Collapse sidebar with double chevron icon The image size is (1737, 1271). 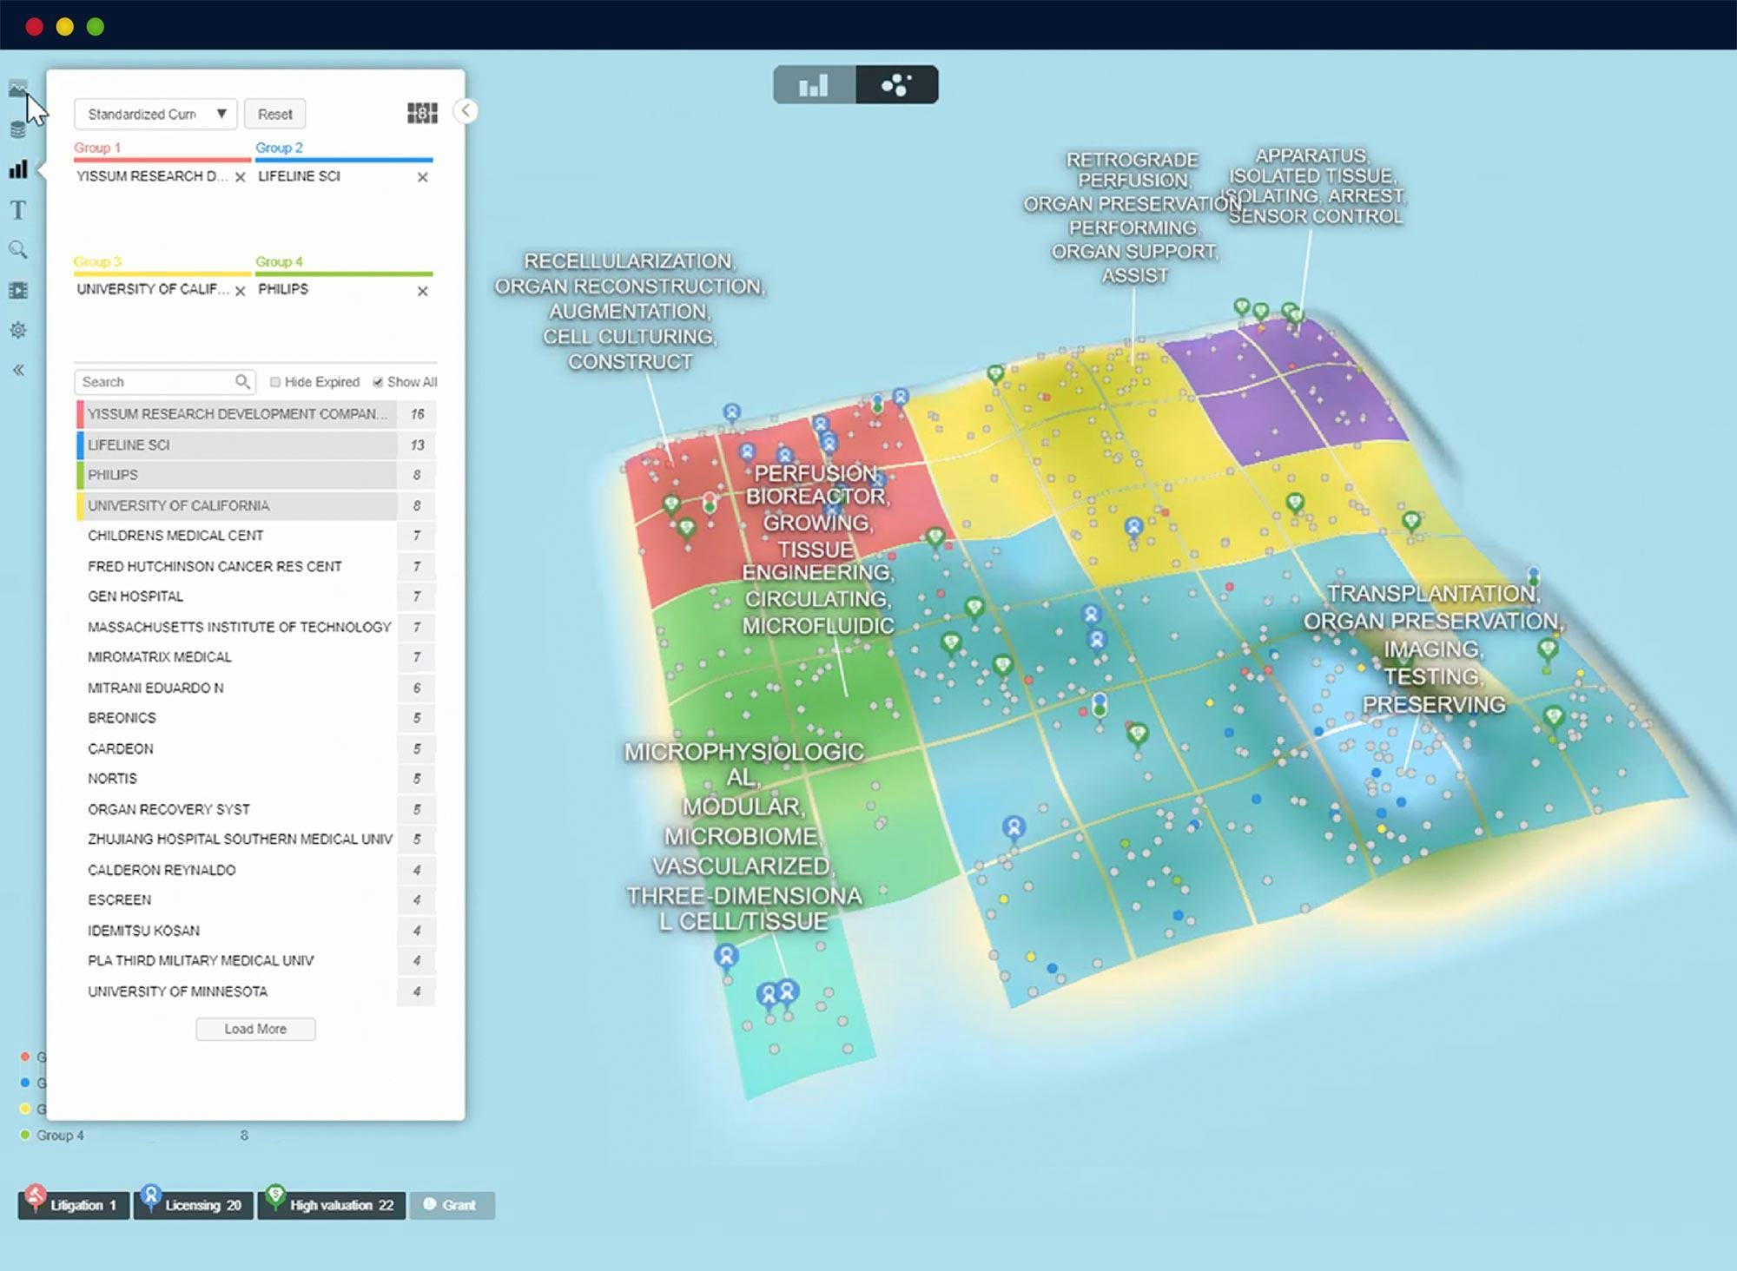(17, 370)
